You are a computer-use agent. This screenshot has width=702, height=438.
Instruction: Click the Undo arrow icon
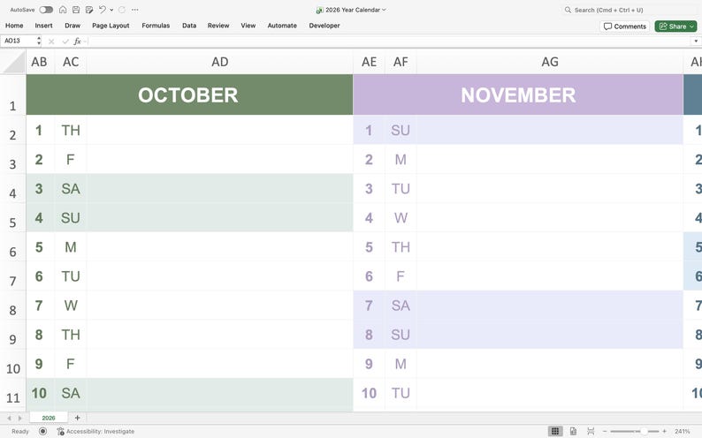point(103,10)
